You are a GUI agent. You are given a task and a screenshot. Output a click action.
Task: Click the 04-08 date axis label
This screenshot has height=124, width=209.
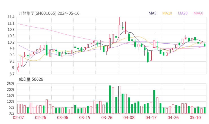coord(129,118)
